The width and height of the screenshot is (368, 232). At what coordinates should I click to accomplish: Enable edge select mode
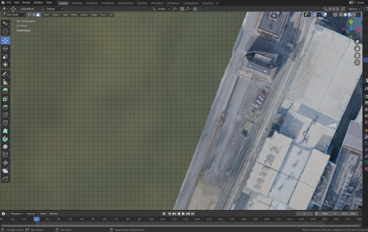(34, 15)
